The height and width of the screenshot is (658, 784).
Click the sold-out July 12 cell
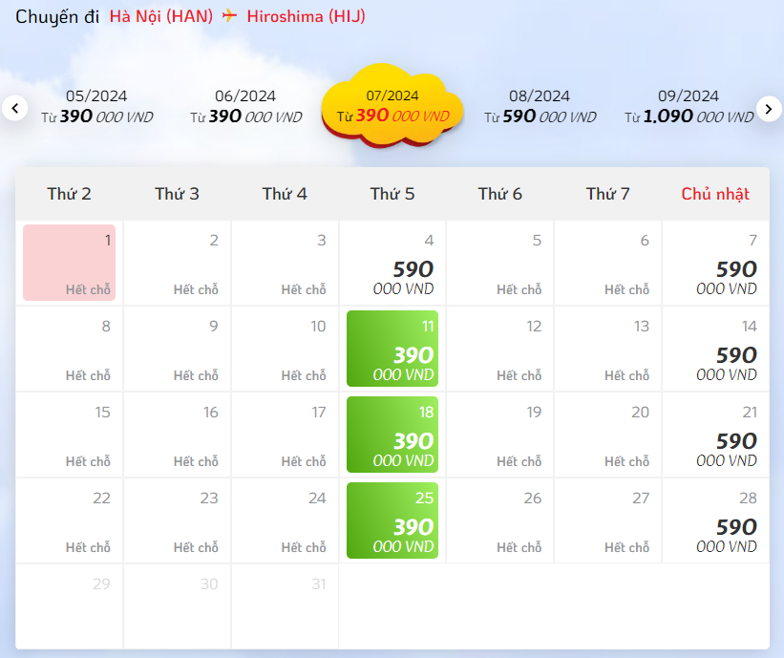coord(500,349)
